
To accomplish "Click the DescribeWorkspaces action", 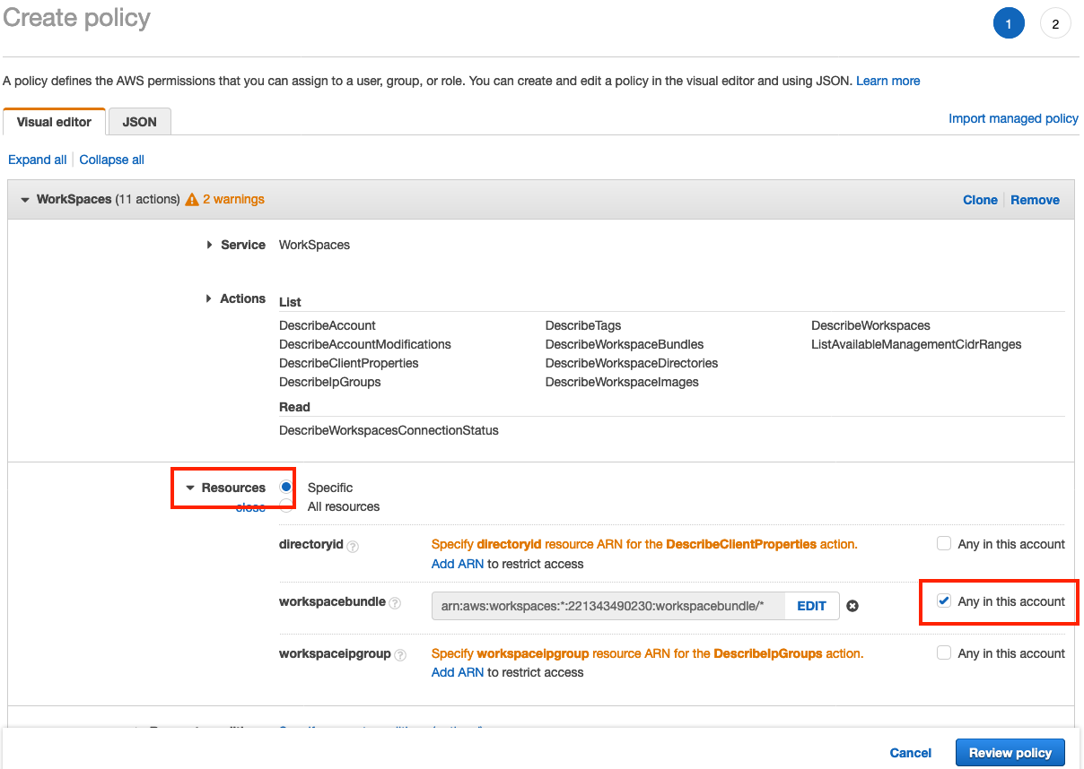I will click(870, 325).
